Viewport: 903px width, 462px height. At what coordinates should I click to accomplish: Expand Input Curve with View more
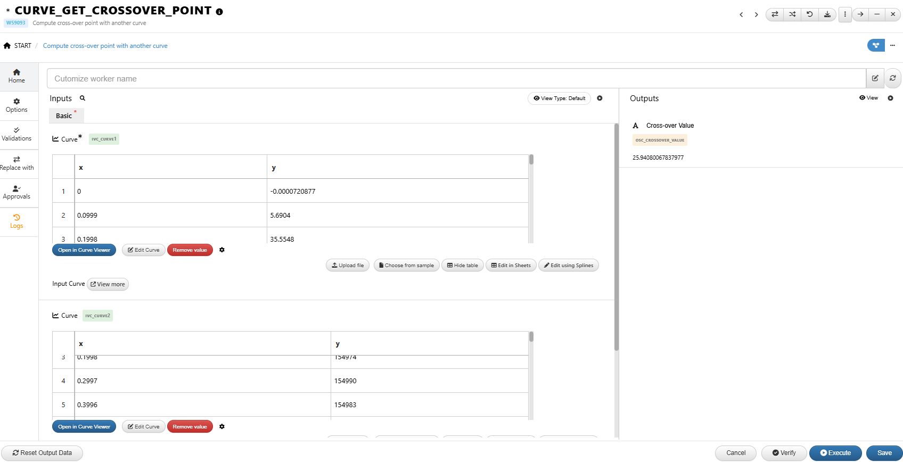[x=108, y=284]
